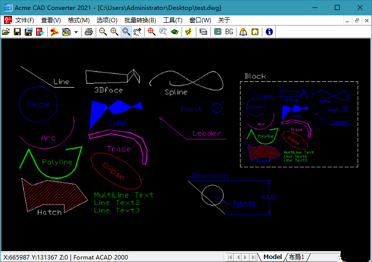Open the 工具(T) menu
The height and width of the screenshot is (262, 372).
(x=173, y=20)
